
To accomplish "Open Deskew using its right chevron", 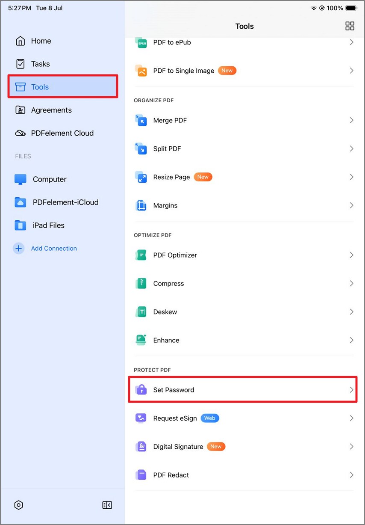I will (351, 312).
